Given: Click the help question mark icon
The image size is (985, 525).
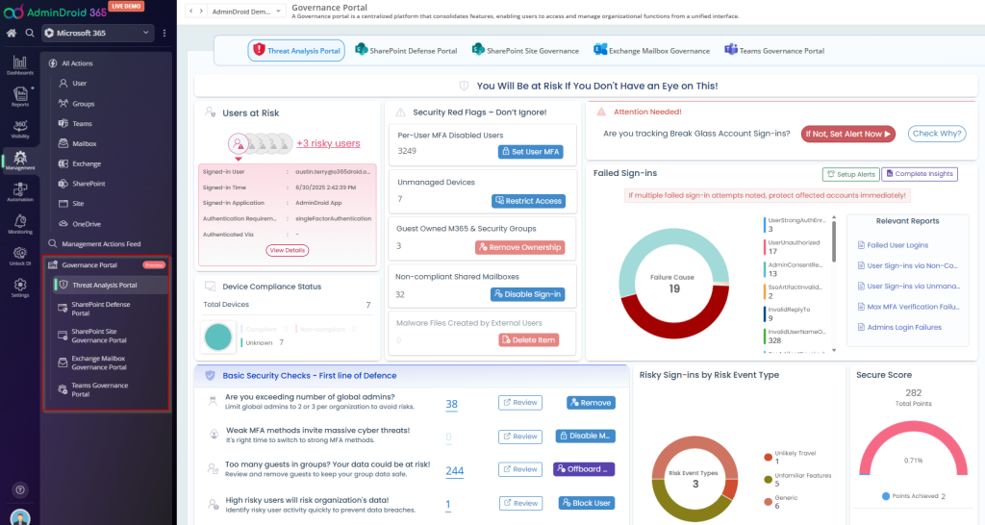Looking at the screenshot, I should coord(20,489).
